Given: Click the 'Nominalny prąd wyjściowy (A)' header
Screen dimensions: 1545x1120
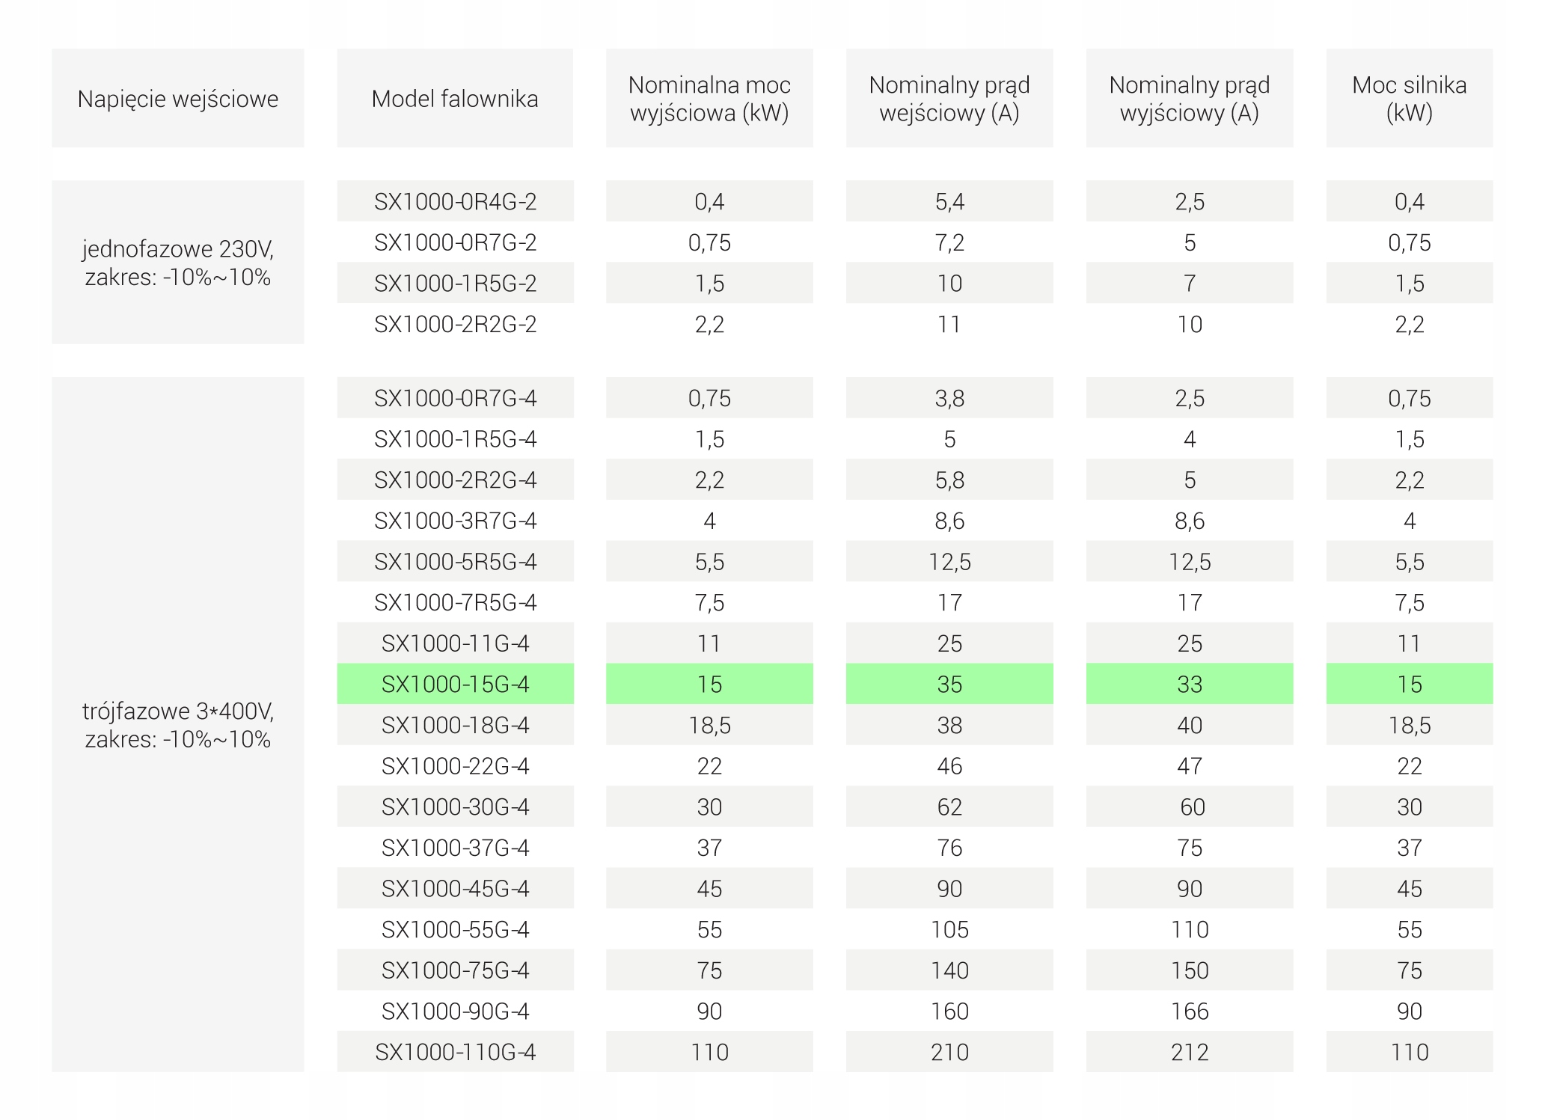Looking at the screenshot, I should click(x=1189, y=98).
